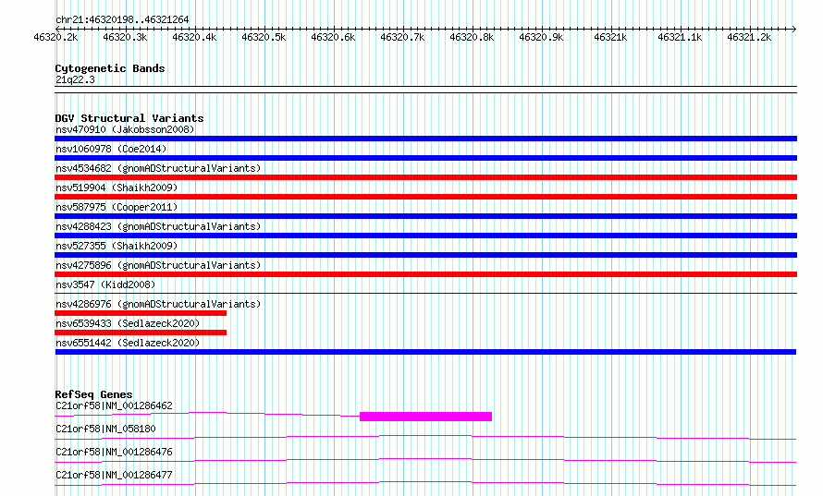
Task: Click the blue bar under nsv470910
Action: pos(425,139)
